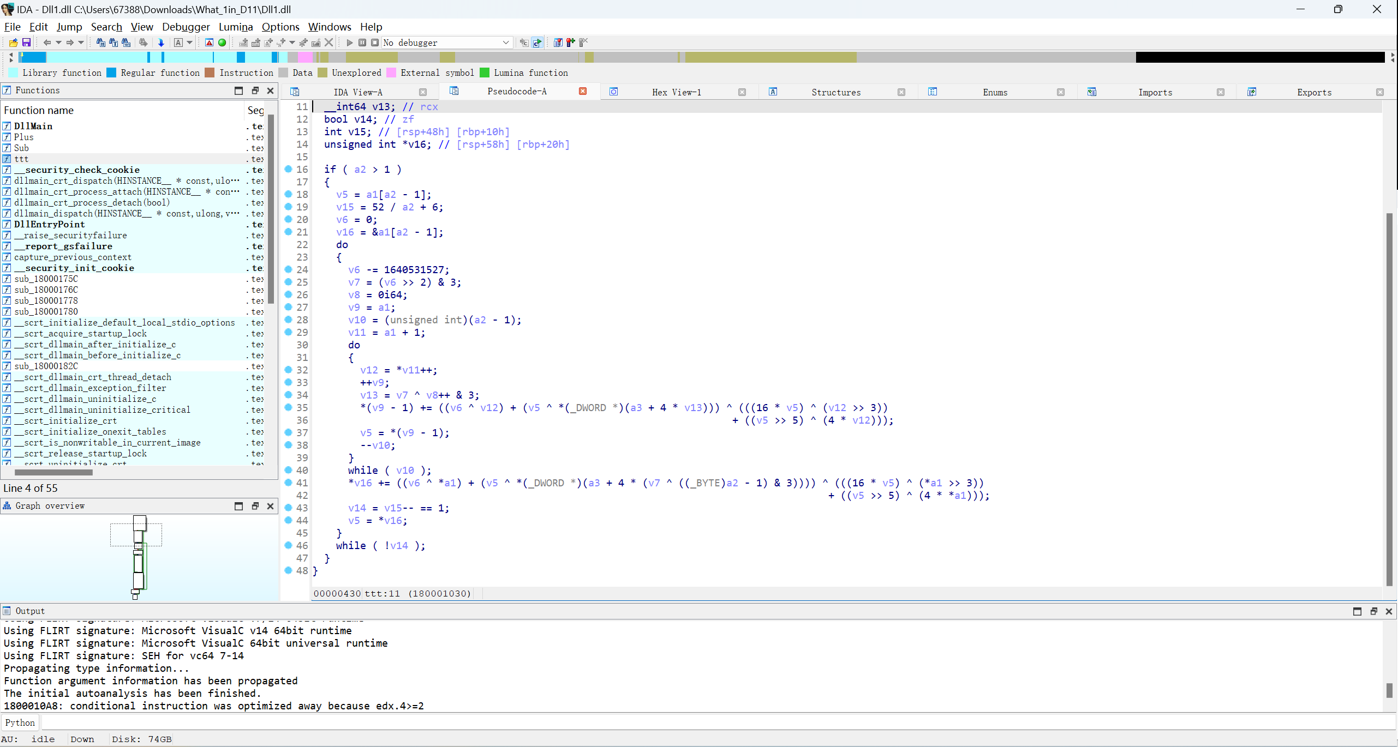Select the Plus function in the list
The width and height of the screenshot is (1398, 747).
pos(133,137)
